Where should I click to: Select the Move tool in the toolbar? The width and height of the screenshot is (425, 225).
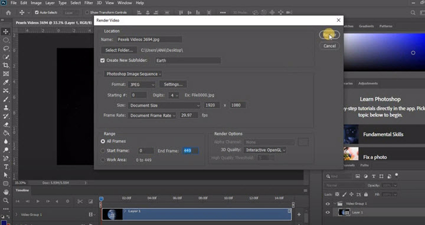(5, 31)
